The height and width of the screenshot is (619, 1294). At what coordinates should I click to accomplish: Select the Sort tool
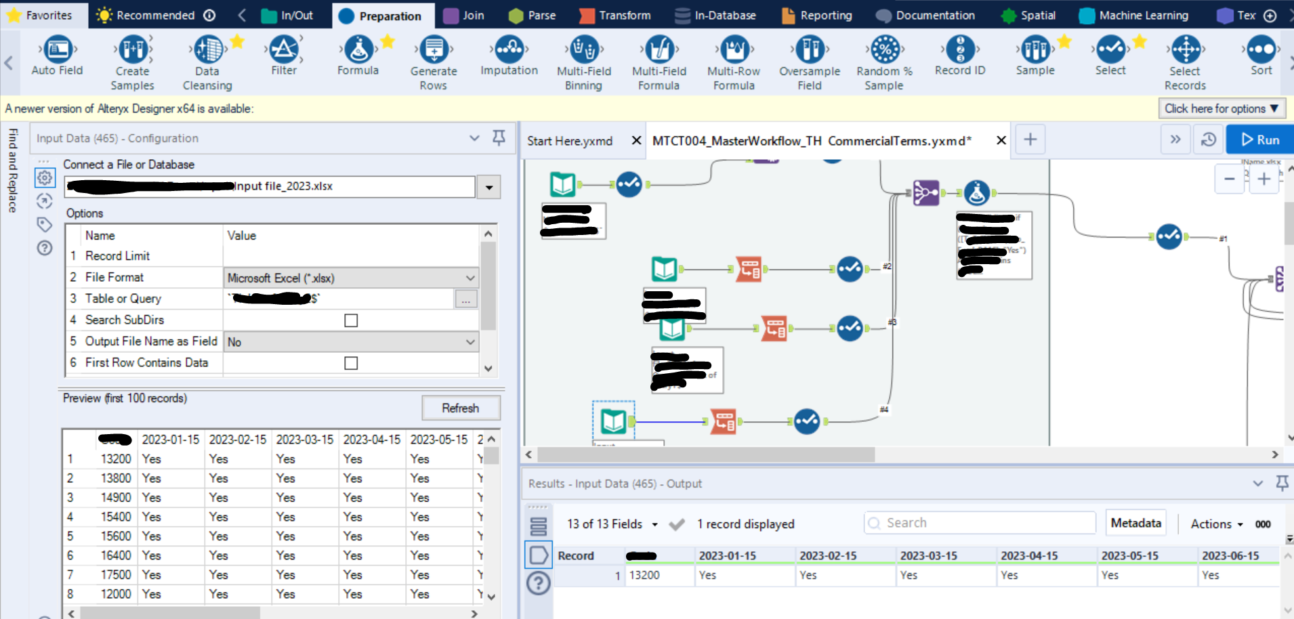click(x=1261, y=58)
